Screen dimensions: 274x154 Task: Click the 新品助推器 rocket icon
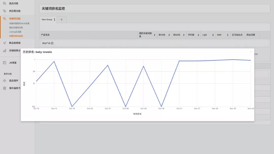pyautogui.click(x=4, y=43)
